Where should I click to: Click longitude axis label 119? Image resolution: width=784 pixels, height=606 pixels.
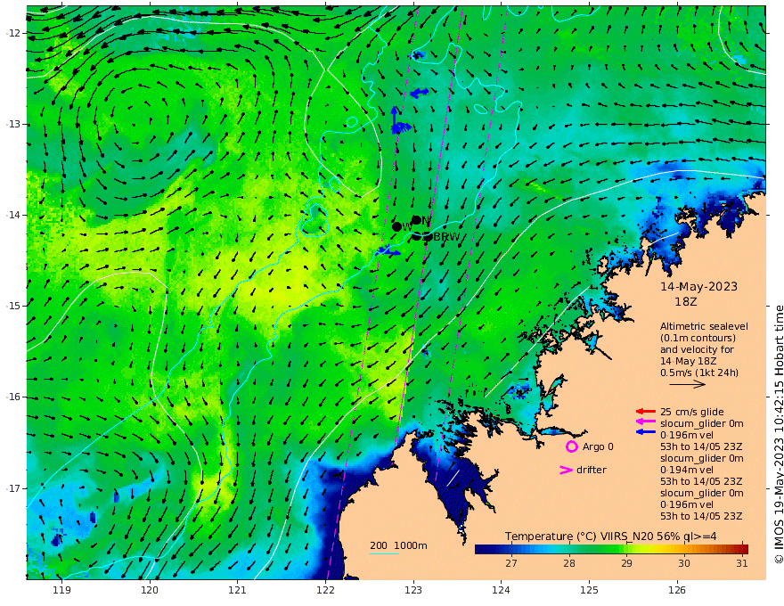point(61,590)
